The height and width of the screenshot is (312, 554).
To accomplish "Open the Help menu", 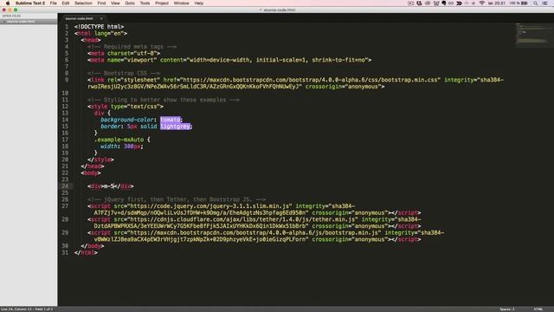I will pyautogui.click(x=199, y=3).
